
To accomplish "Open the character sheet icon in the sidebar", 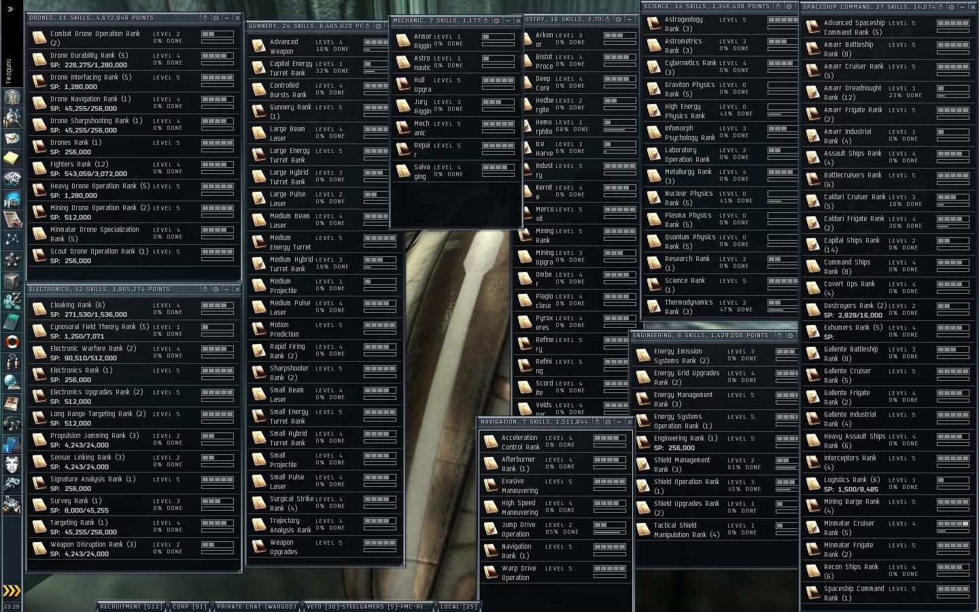I will pyautogui.click(x=12, y=97).
